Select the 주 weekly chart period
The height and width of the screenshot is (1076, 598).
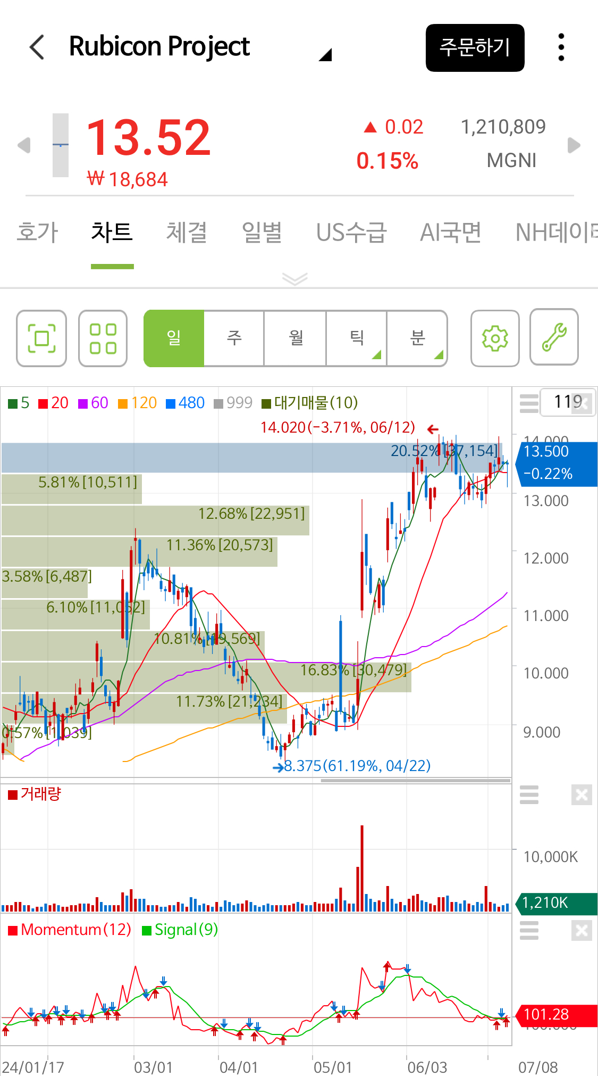[234, 338]
